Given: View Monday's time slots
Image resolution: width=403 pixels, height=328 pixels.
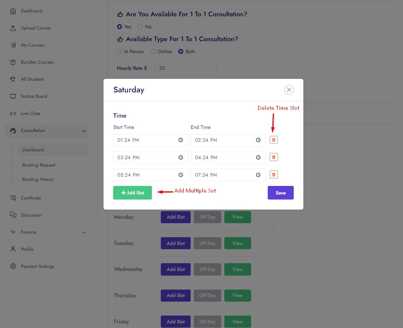Looking at the screenshot, I should click(x=238, y=217).
